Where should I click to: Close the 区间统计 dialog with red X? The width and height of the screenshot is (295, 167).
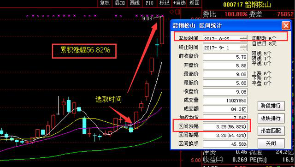[x=286, y=25]
